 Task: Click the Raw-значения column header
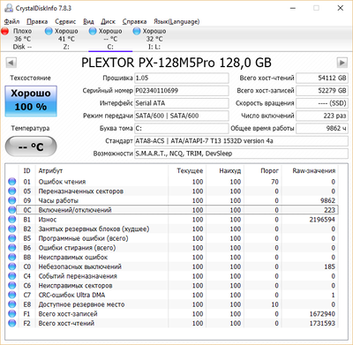click(313, 171)
